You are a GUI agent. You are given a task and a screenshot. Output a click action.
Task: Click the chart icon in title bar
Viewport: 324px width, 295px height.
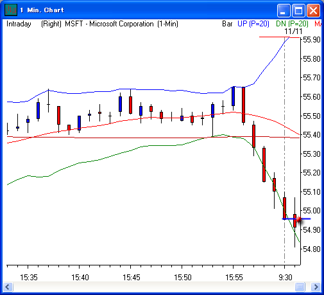[x=11, y=10]
